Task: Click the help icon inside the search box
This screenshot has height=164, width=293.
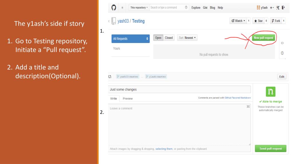Action: pos(186,7)
